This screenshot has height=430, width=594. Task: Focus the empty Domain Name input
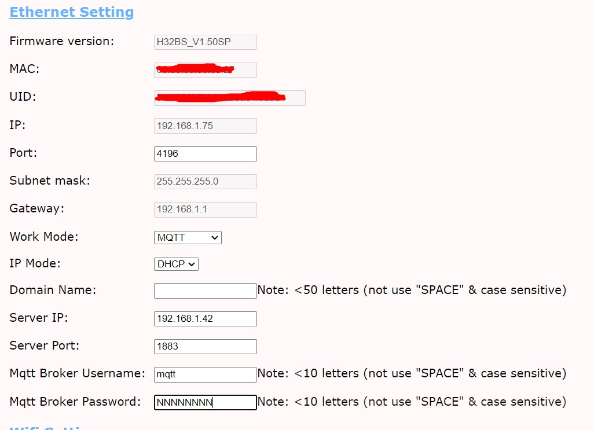point(205,291)
